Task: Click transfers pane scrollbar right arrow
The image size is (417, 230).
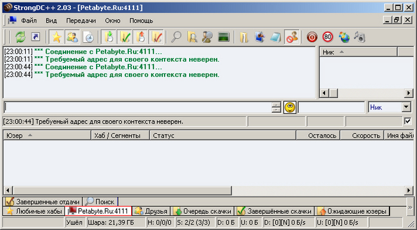Action: coord(409,191)
